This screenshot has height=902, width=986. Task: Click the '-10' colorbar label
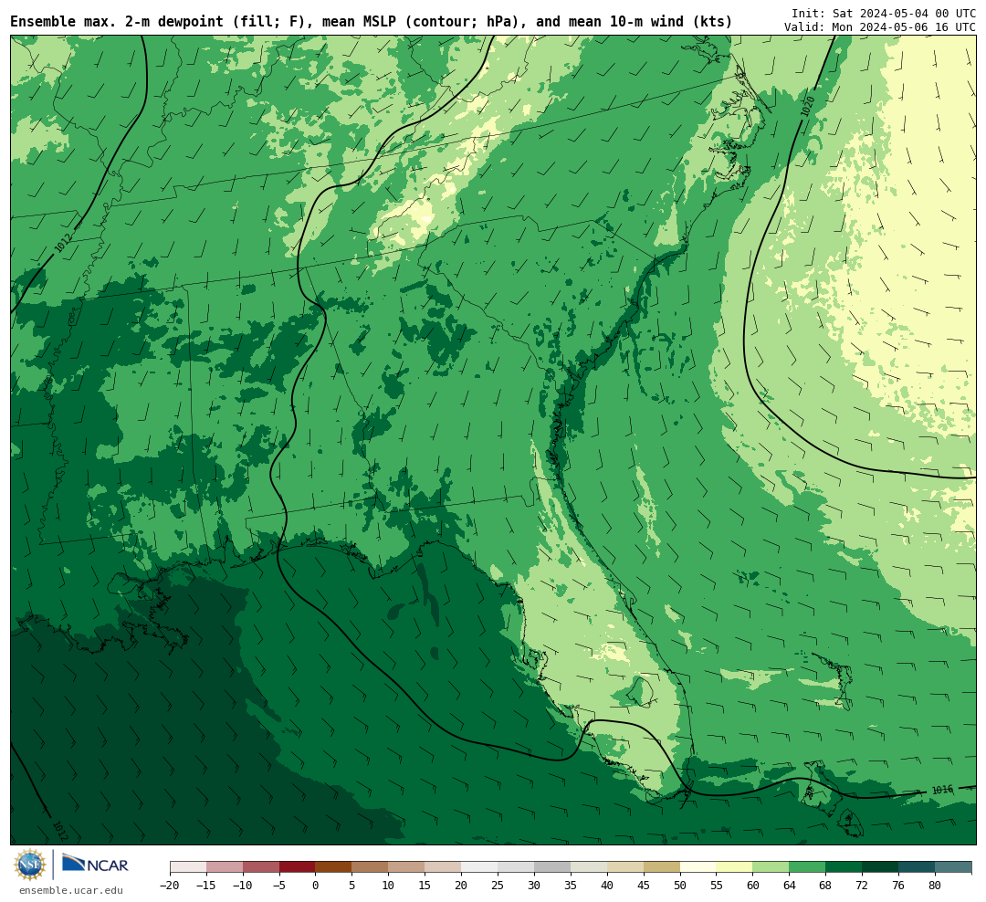point(243,885)
